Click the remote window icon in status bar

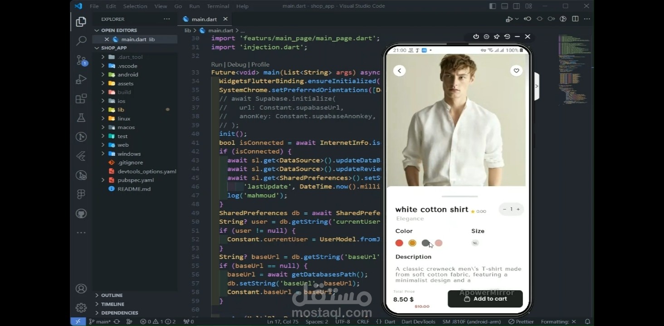pyautogui.click(x=78, y=321)
